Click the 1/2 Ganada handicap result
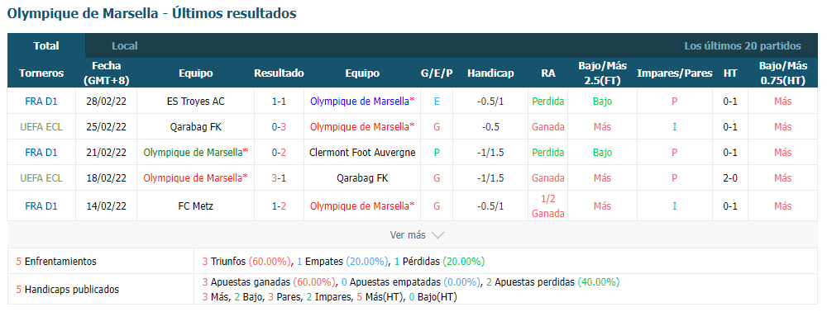Image resolution: width=827 pixels, height=312 pixels. pyautogui.click(x=548, y=206)
